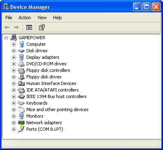The height and width of the screenshot is (150, 163).
Task: Click the Forward arrow toolbar button
Action: click(x=16, y=27)
